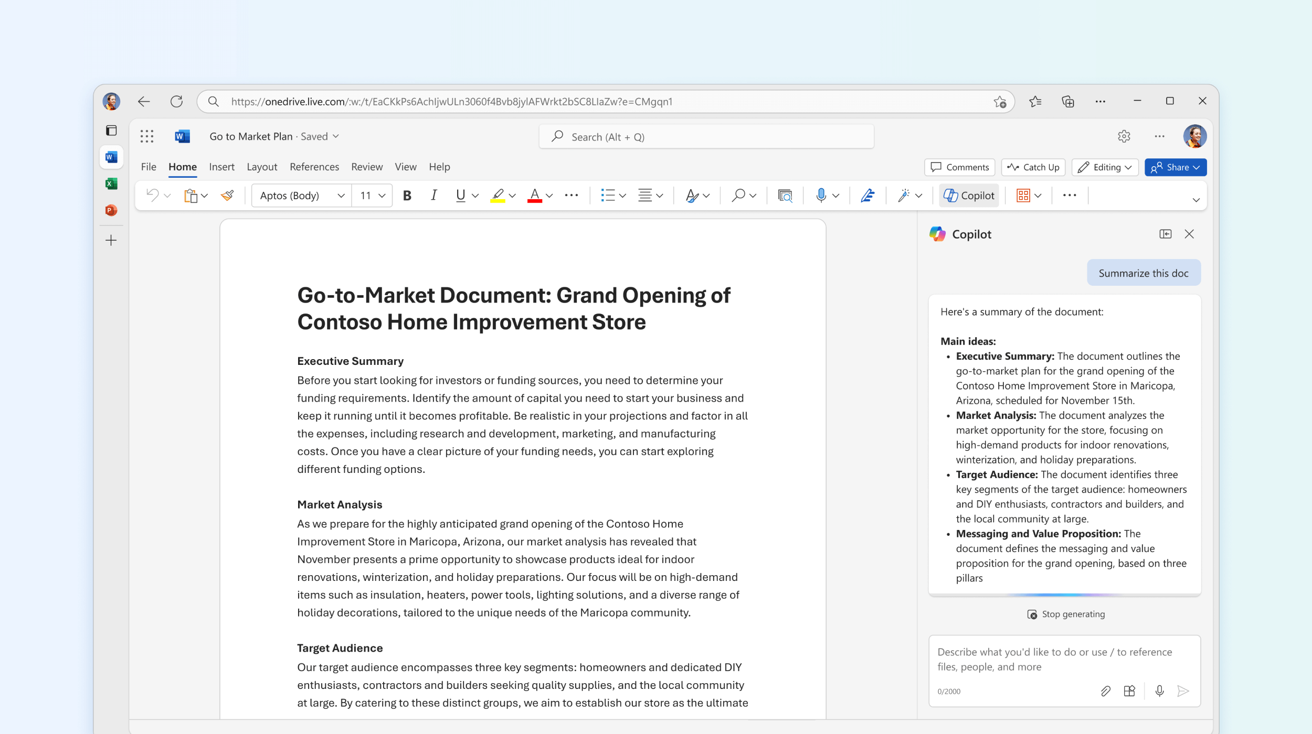The image size is (1312, 734).
Task: Click the Text highlight color icon
Action: point(499,196)
